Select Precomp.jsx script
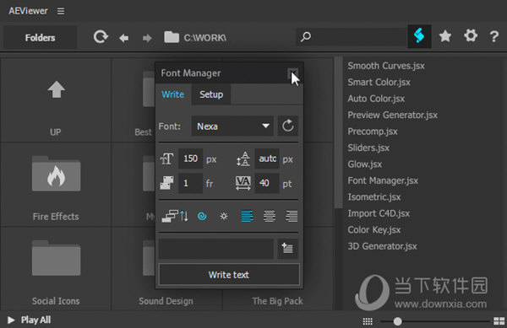The image size is (507, 328). (373, 132)
